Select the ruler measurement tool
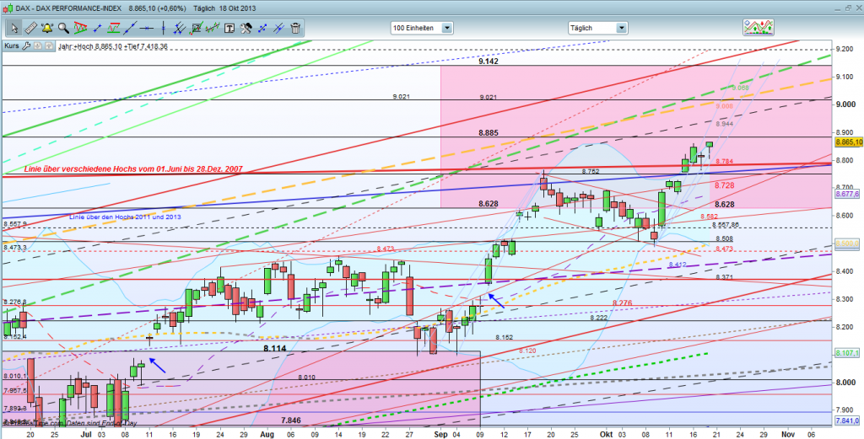 30,27
